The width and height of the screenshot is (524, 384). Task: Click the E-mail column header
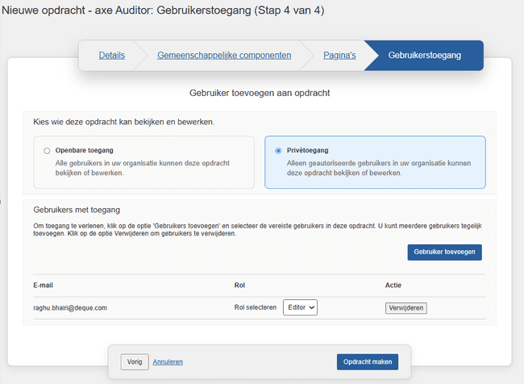[44, 285]
